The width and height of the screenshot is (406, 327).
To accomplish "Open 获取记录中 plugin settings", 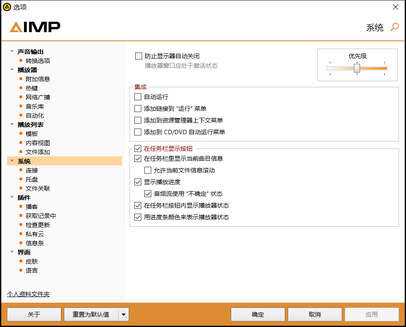I will click(41, 216).
